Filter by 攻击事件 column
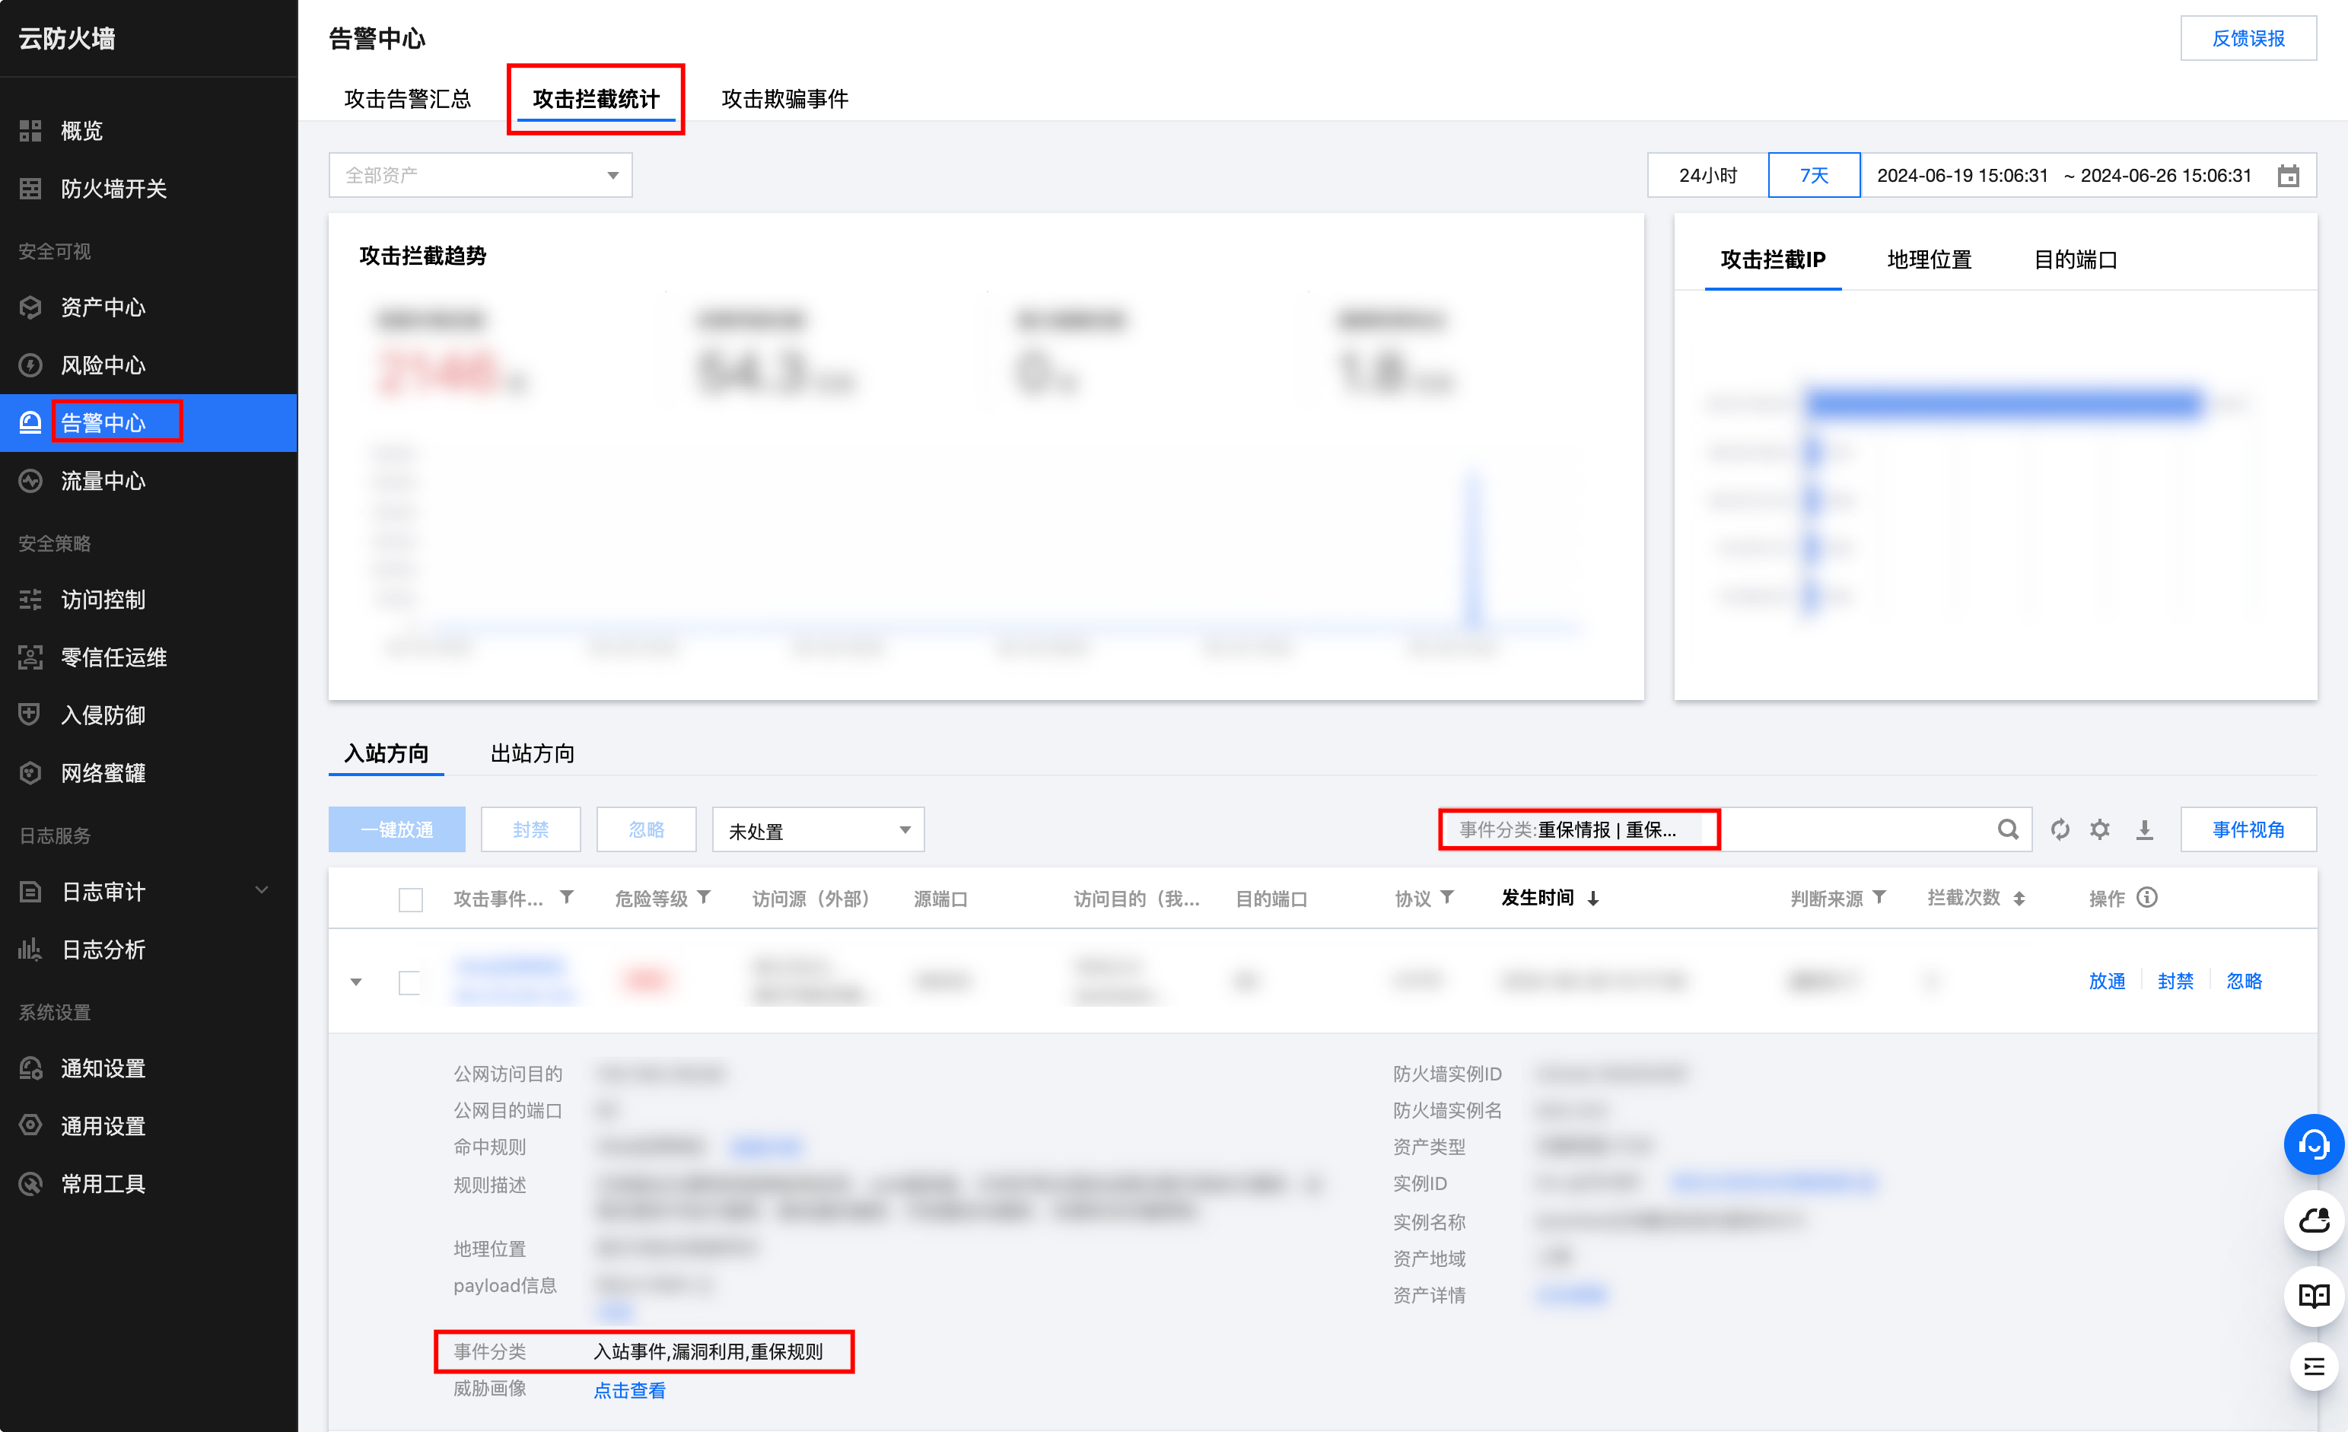 click(567, 898)
